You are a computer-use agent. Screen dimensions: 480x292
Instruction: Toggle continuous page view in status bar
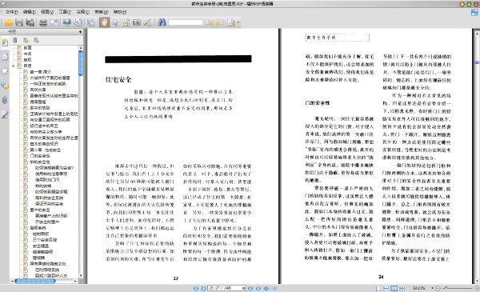click(386, 288)
